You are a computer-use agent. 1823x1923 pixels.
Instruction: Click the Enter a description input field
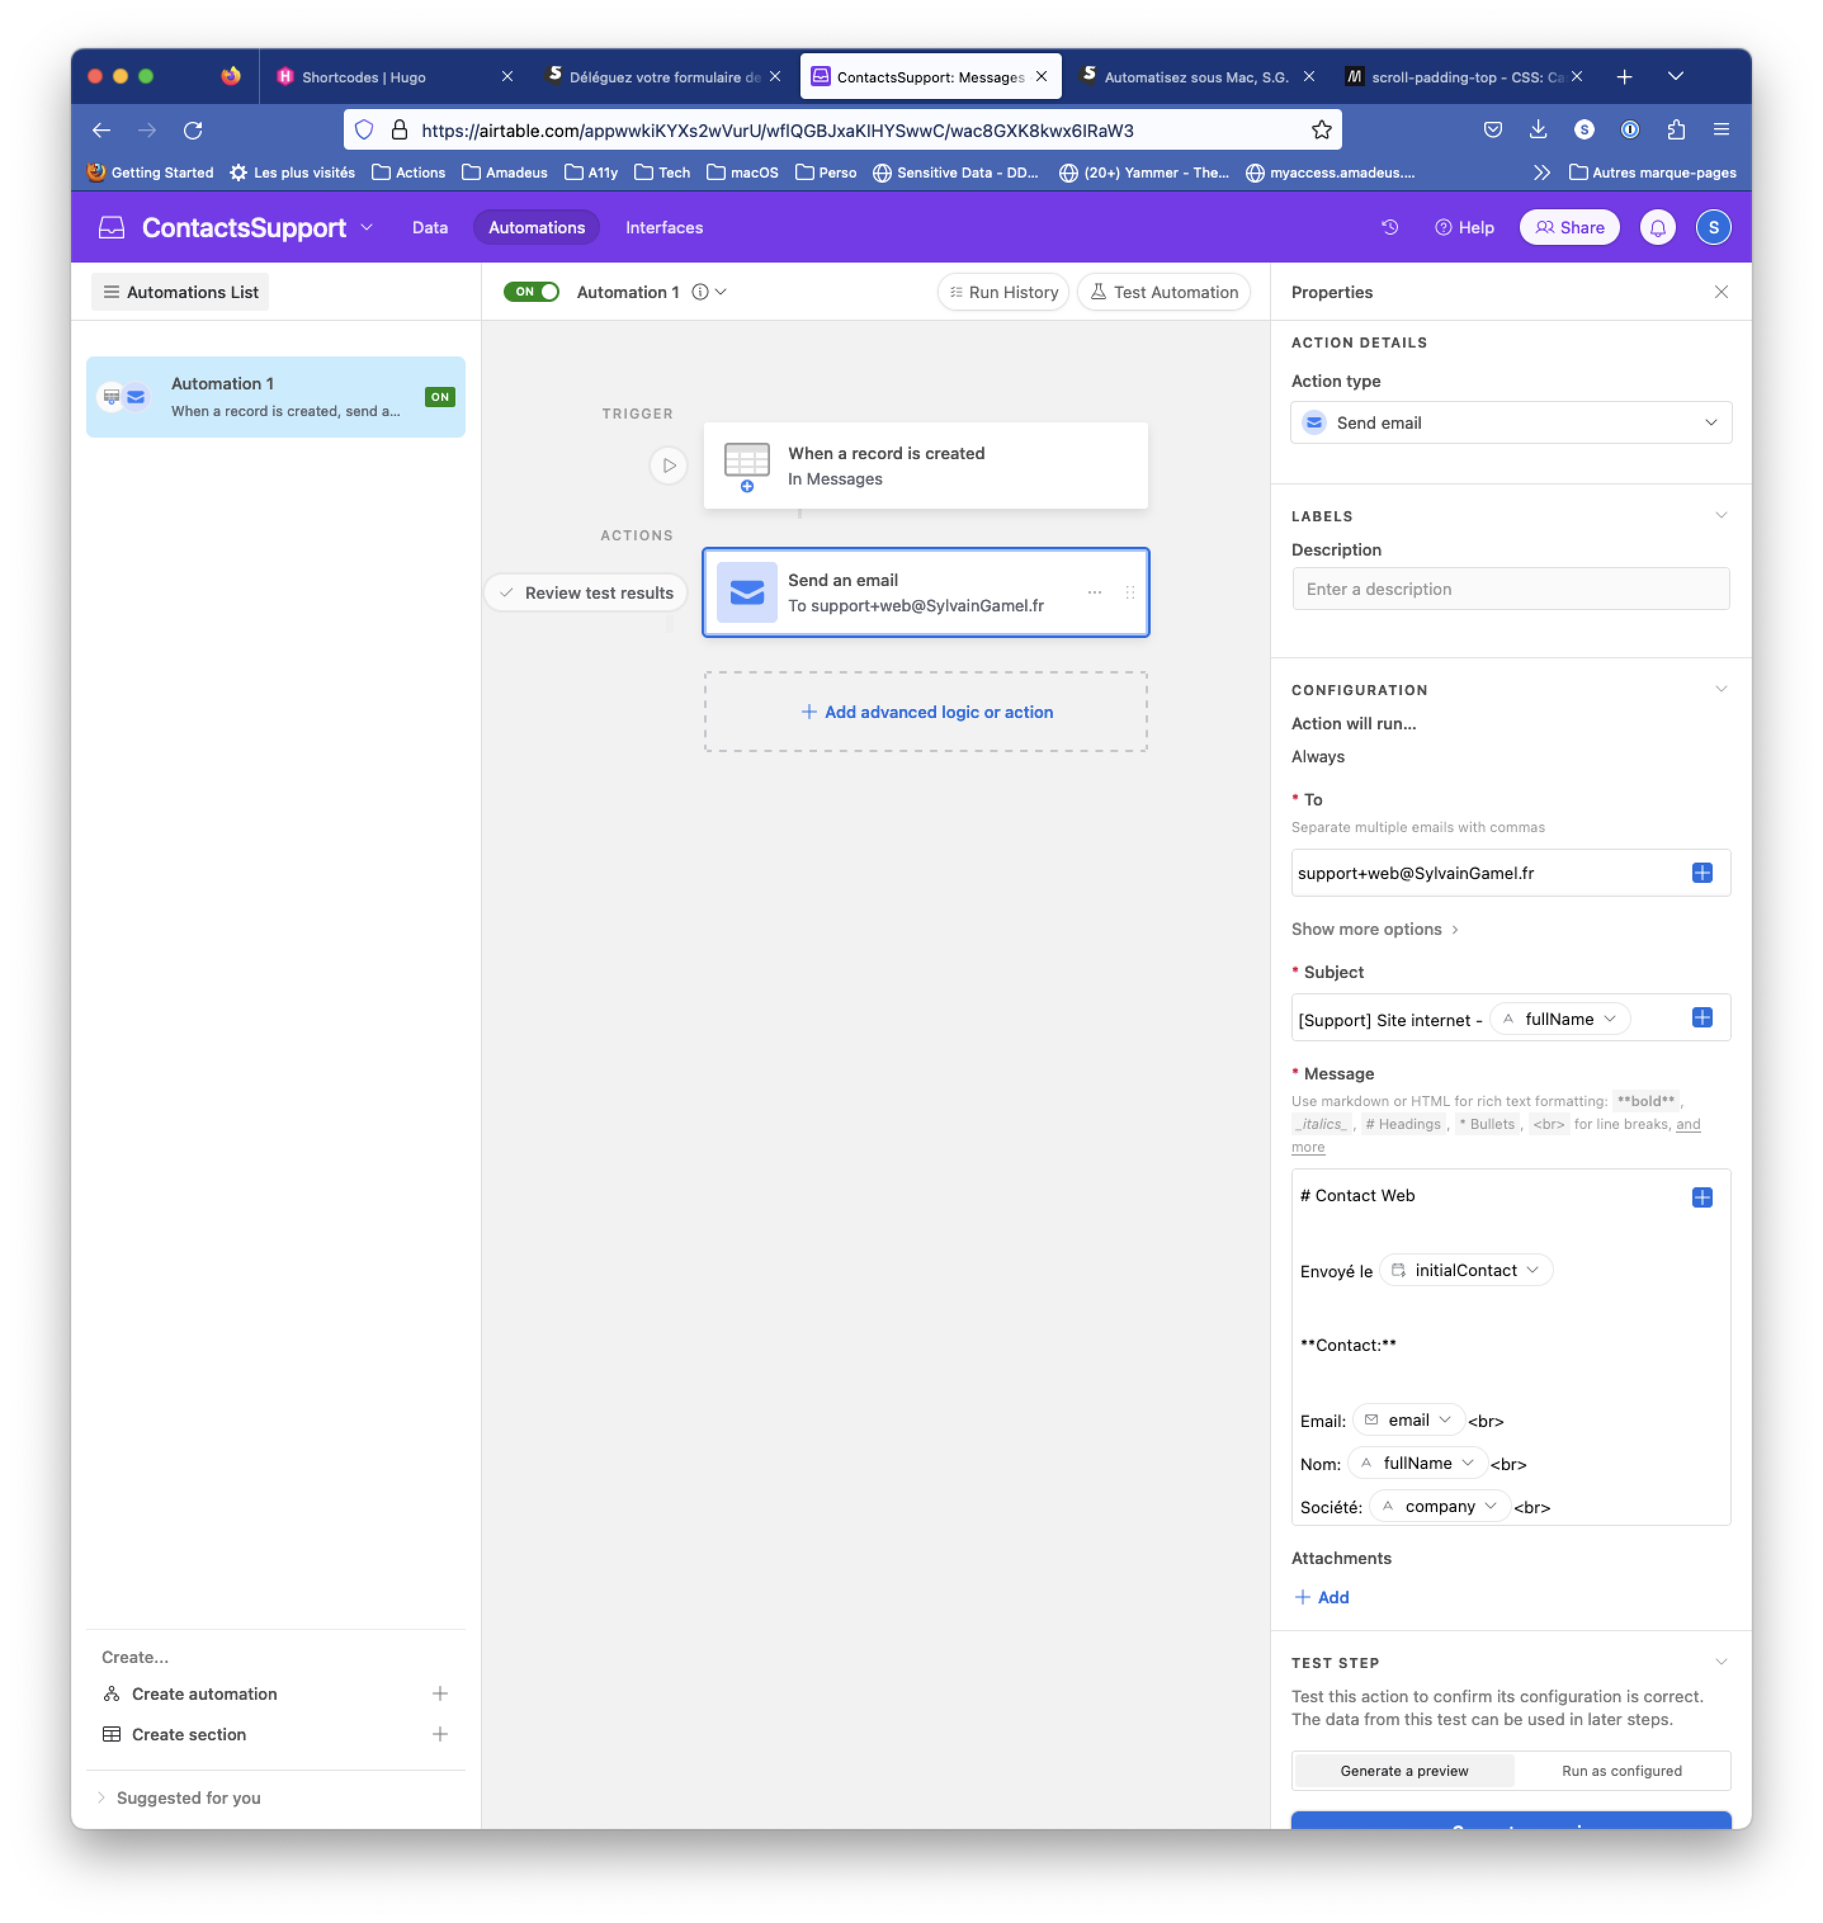coord(1510,588)
